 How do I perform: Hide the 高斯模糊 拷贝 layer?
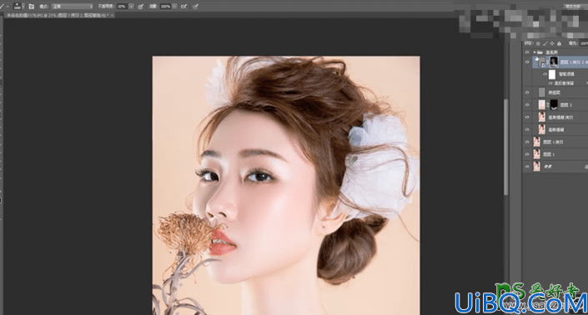coord(527,117)
